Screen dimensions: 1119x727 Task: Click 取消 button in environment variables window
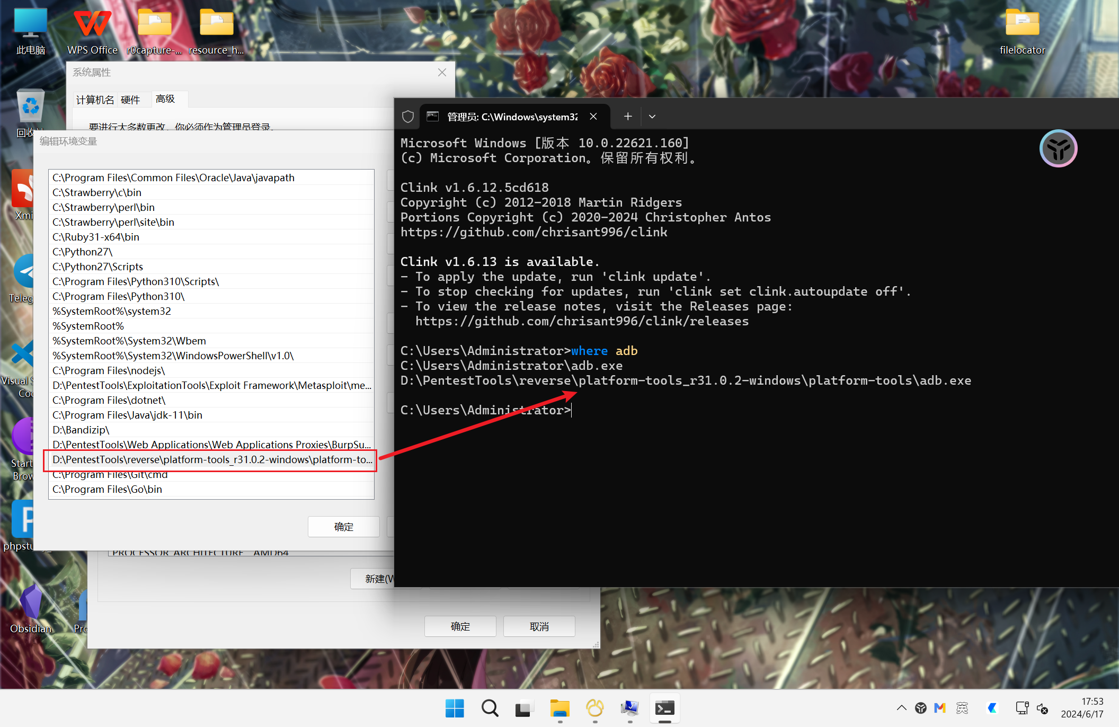click(539, 626)
